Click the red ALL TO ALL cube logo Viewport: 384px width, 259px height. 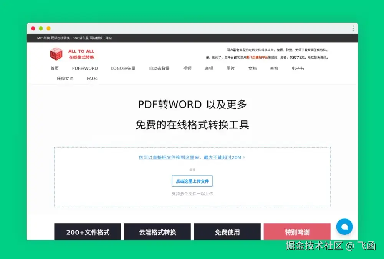(x=56, y=54)
